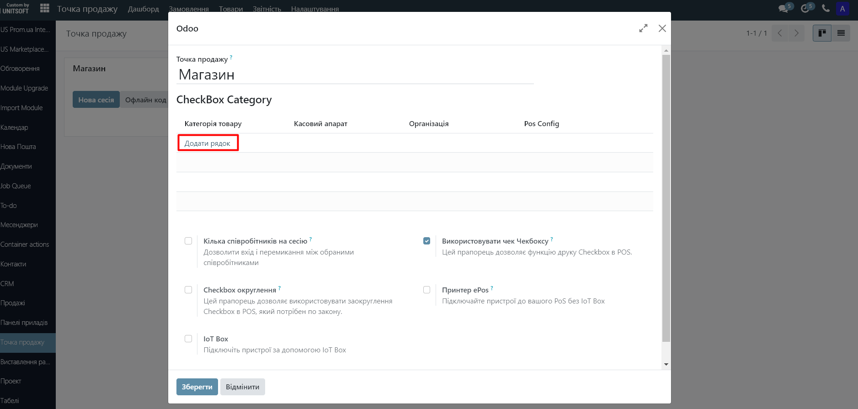Open the Календар sidebar item
858x409 pixels.
click(15, 127)
